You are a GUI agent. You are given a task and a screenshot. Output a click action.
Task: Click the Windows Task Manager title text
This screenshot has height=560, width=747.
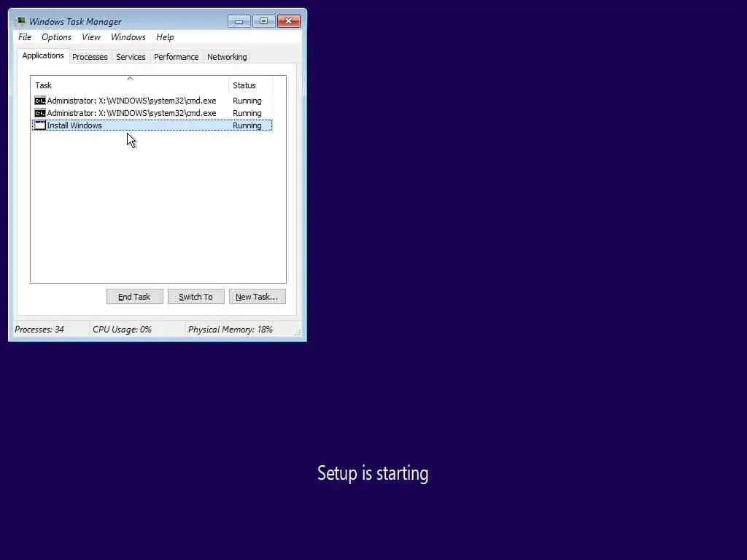pos(75,22)
